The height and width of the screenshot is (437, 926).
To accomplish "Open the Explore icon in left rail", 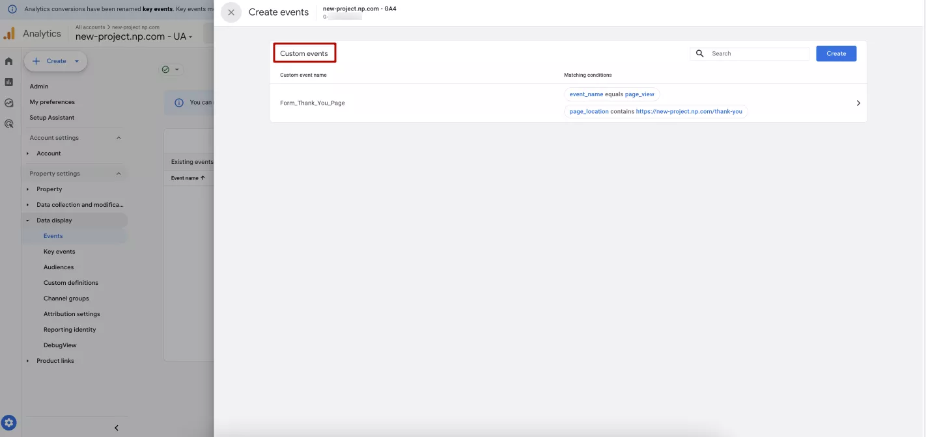I will (x=9, y=103).
